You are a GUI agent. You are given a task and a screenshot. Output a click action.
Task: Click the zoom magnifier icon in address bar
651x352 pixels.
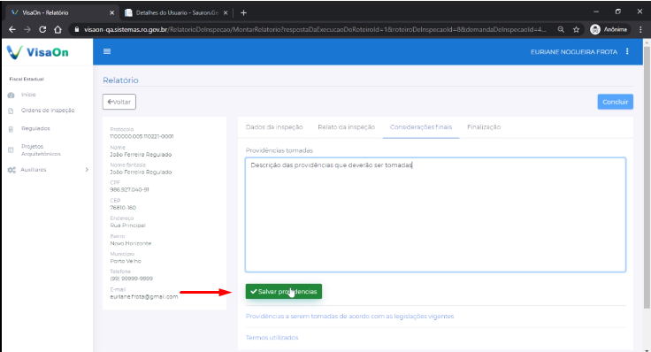pos(561,29)
